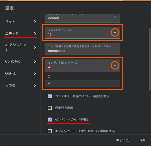Click the chevron next to Colab Pro
This screenshot has width=151, height=146.
[x=35, y=61]
